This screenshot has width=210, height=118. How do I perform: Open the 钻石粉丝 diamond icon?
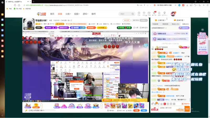click(88, 106)
